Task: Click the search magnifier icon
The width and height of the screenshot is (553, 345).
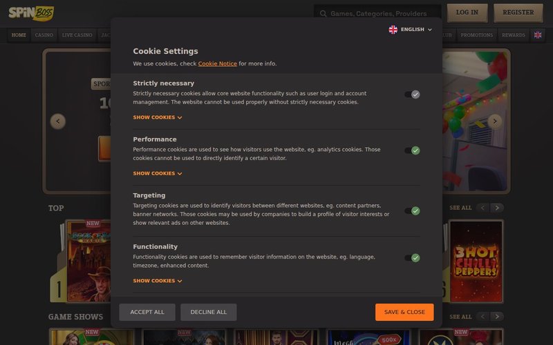Action: click(323, 14)
